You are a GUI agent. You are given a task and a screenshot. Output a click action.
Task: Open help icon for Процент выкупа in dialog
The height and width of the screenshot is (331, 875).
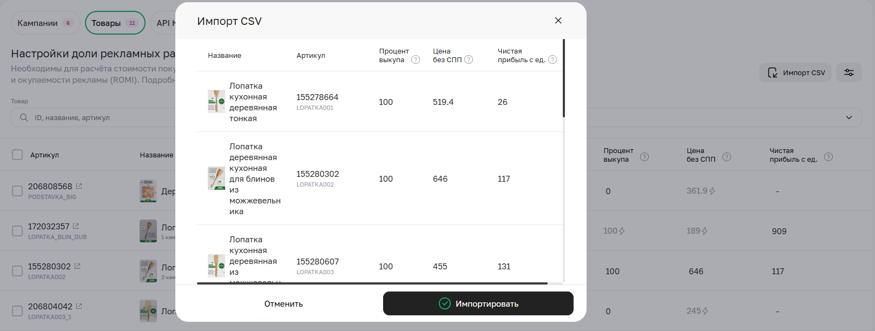(416, 59)
